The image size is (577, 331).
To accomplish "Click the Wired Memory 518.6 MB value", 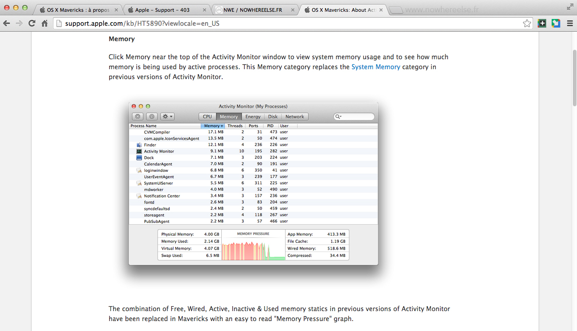I will [x=336, y=248].
